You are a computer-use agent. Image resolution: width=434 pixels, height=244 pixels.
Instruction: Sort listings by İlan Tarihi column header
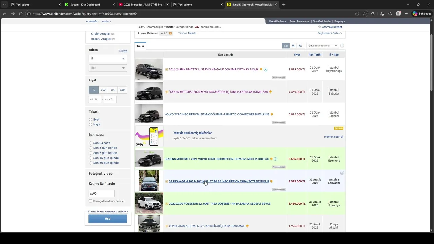(315, 55)
